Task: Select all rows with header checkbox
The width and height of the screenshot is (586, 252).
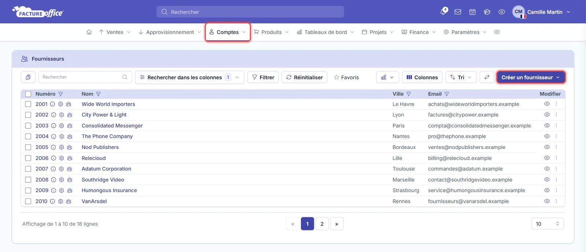Action: 28,94
